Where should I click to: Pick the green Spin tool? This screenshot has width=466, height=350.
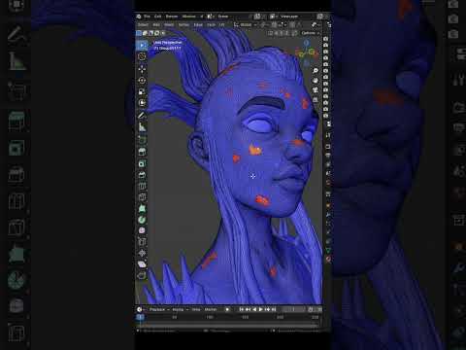(142, 220)
